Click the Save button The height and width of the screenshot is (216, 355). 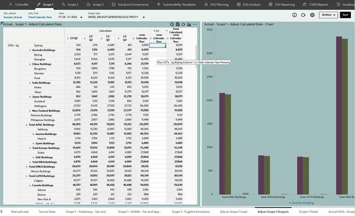point(345,15)
